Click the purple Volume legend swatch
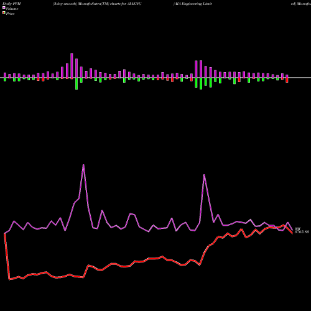Viewport: 311px width, 311px height. coord(4,7)
